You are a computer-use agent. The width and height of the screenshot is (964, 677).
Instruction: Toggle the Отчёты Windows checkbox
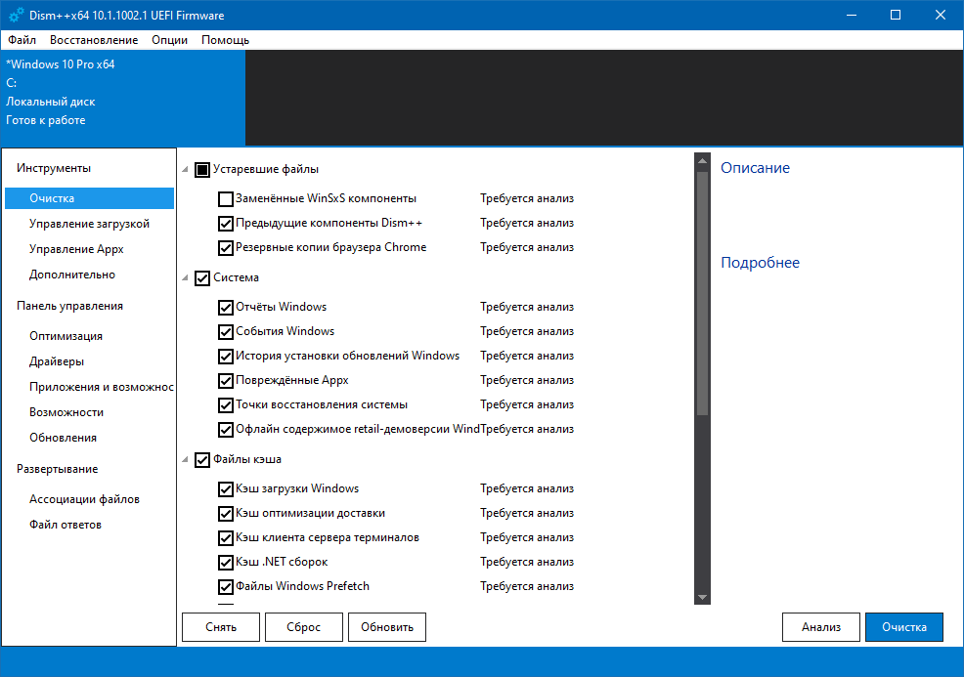tap(226, 308)
